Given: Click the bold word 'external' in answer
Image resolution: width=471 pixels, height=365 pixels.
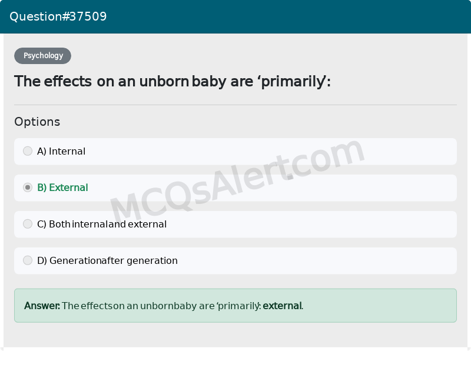Looking at the screenshot, I should (x=282, y=306).
